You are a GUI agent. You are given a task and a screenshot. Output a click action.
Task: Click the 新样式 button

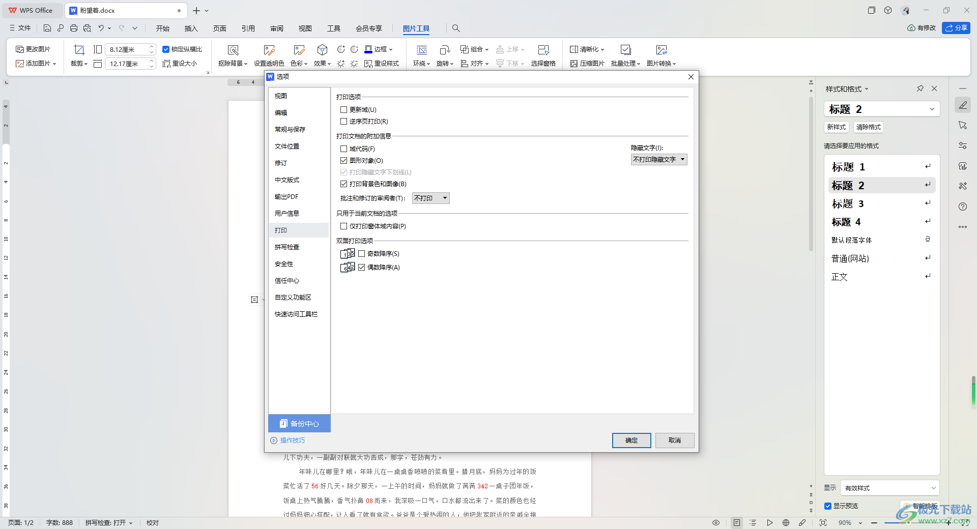tap(837, 127)
